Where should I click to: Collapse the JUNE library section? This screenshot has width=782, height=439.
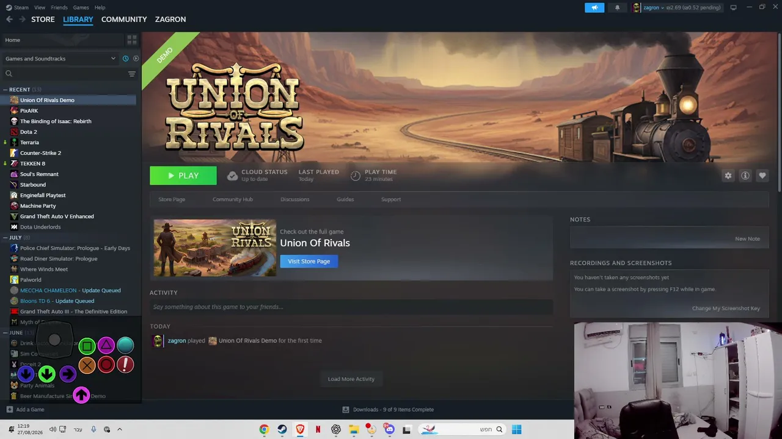point(5,333)
